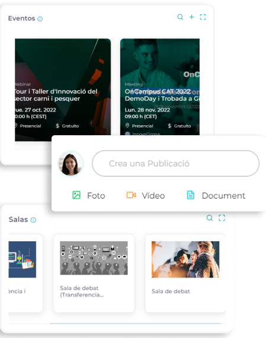Click the Salas heading text

[18, 219]
